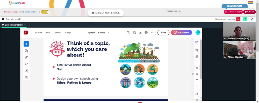Viewport: 259px width, 103px height.
Task: Open the E-Sign menu
Action: click(x=68, y=33)
